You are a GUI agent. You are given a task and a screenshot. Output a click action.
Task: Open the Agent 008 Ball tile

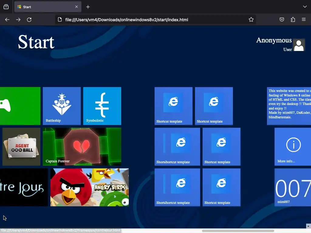[x=22, y=147]
